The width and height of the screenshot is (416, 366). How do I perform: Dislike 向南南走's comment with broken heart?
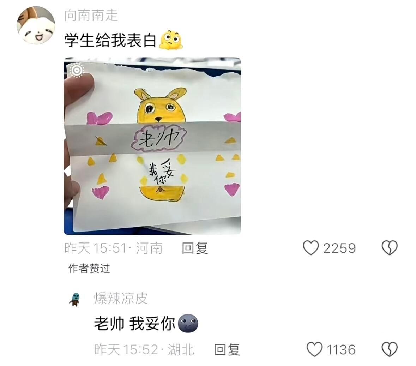(389, 248)
